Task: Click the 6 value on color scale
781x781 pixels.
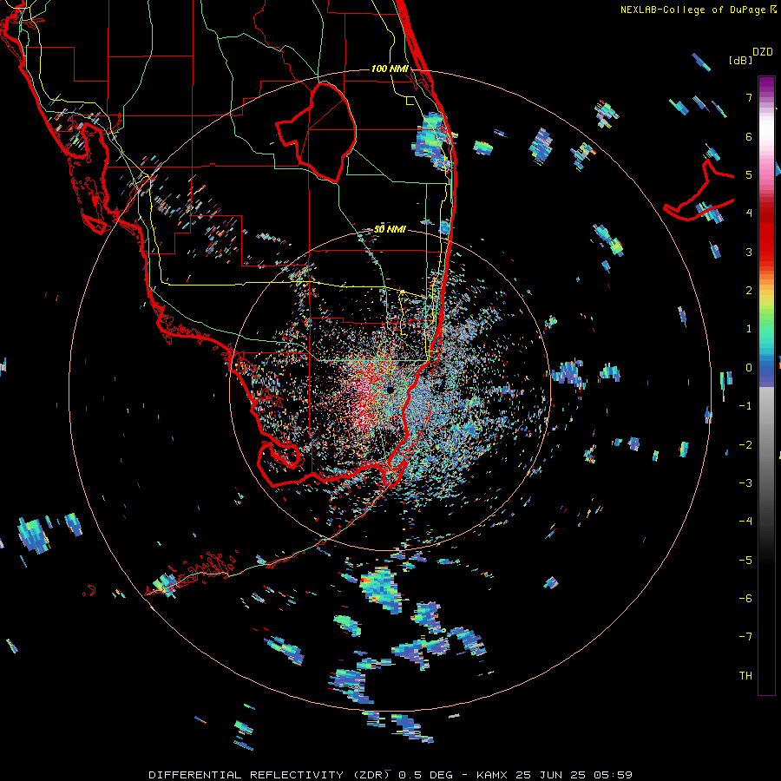Action: click(x=749, y=136)
